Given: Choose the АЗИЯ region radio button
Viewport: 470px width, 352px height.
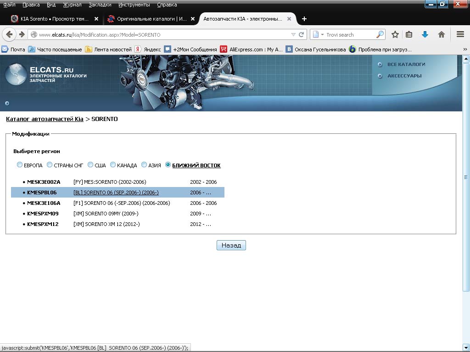Looking at the screenshot, I should tap(144, 165).
